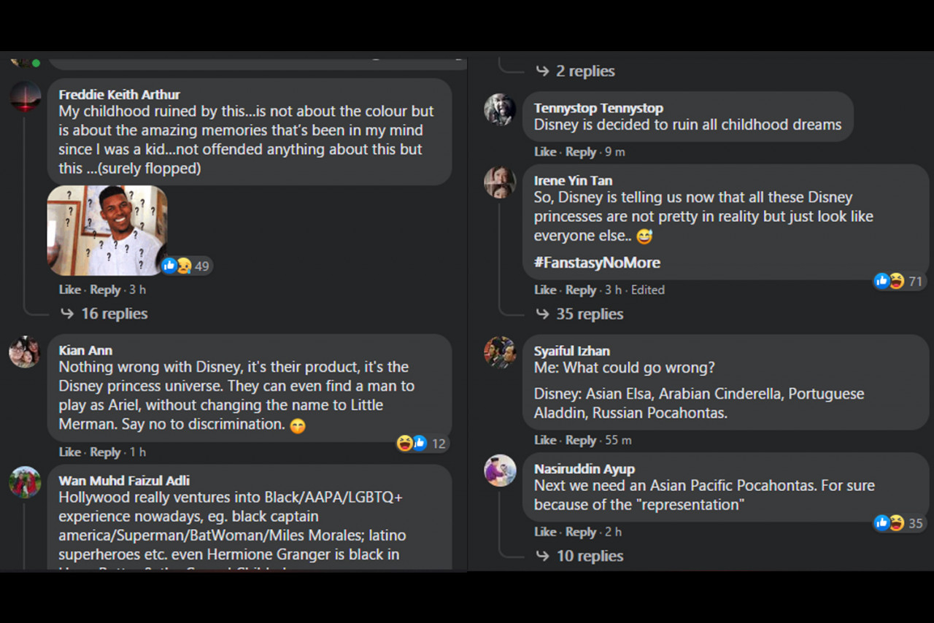View reactions on Nasiruddin Ayup's comment (35)
This screenshot has height=623, width=934.
point(899,522)
